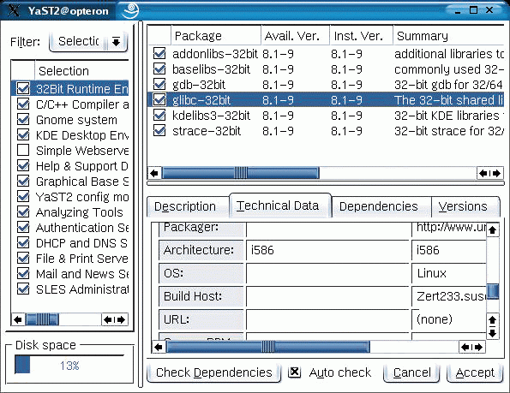Image resolution: width=510 pixels, height=393 pixels.
Task: Select the kdelibs3-32bit package name
Action: (x=211, y=116)
